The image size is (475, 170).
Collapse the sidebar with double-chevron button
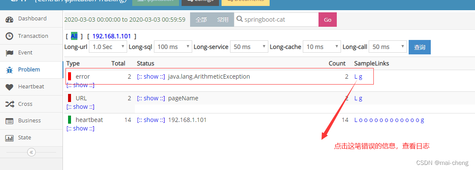click(x=31, y=152)
